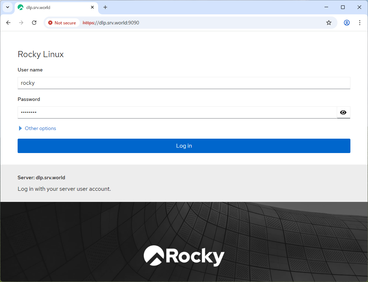This screenshot has width=368, height=282.
Task: Click the back navigation arrow
Action: [x=8, y=22]
